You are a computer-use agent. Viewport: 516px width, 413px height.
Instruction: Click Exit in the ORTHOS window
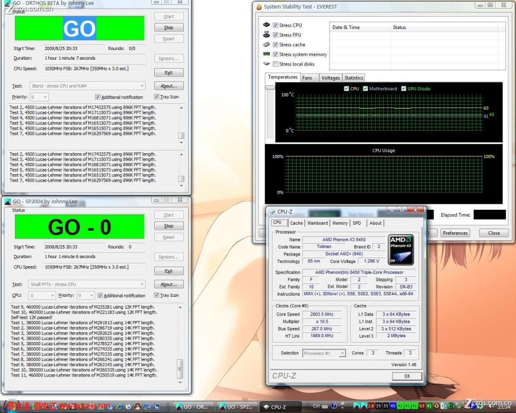pyautogui.click(x=169, y=73)
